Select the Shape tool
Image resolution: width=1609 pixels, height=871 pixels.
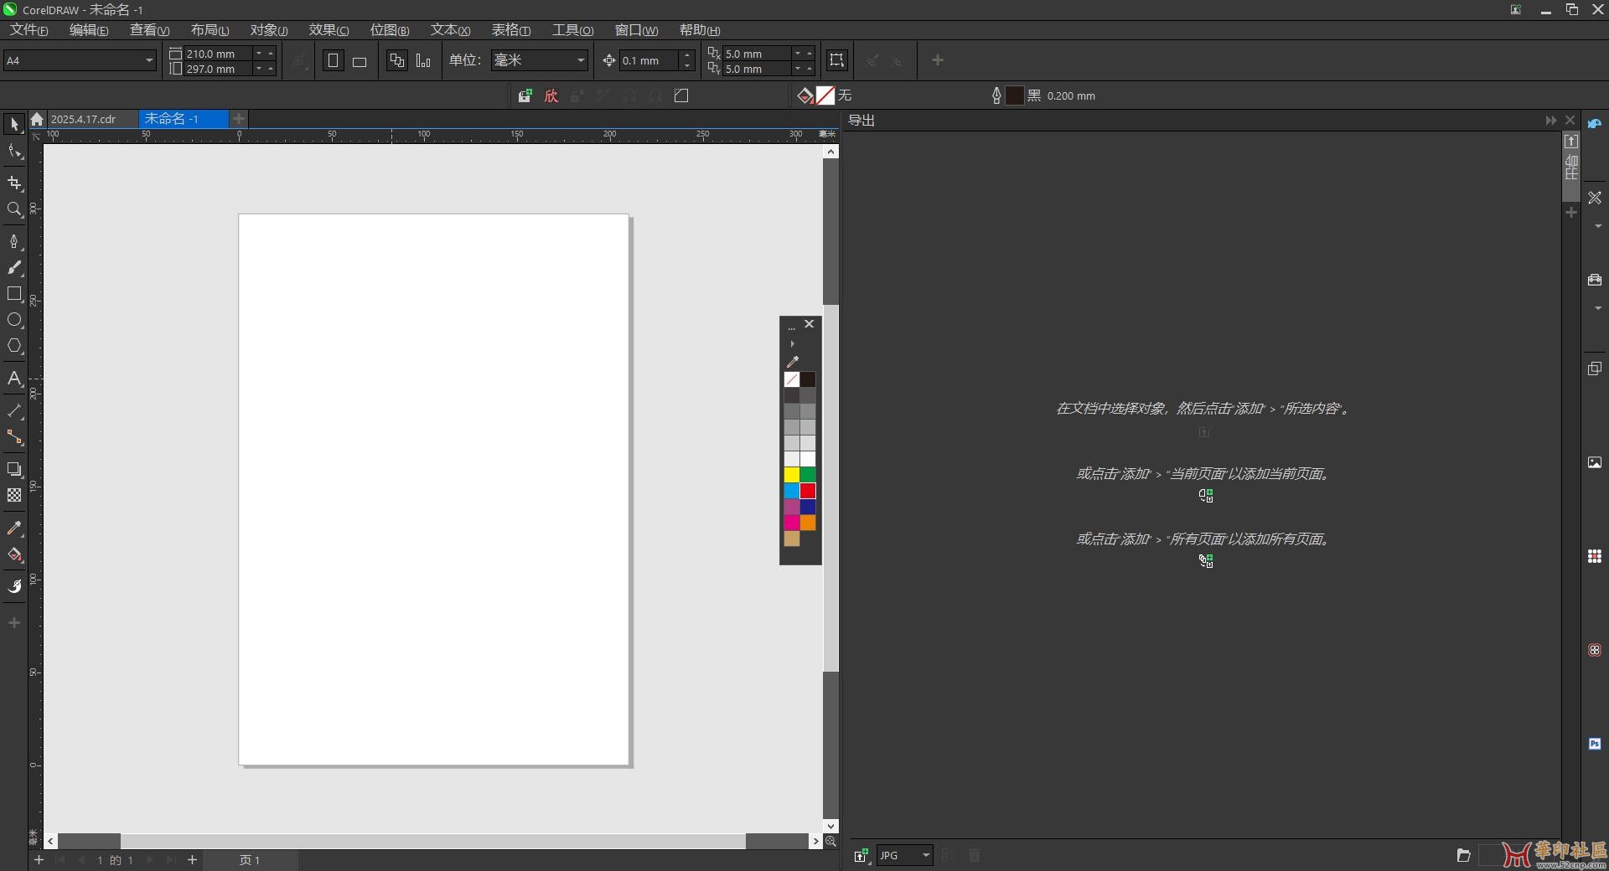[14, 152]
